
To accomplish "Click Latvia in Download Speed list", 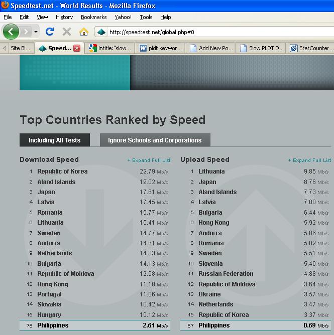I will [46, 202].
